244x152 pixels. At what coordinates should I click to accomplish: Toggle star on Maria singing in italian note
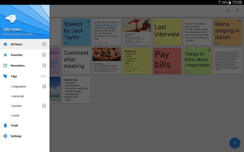239,21
